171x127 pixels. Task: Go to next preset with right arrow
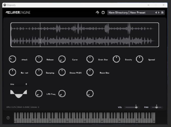click(x=159, y=12)
